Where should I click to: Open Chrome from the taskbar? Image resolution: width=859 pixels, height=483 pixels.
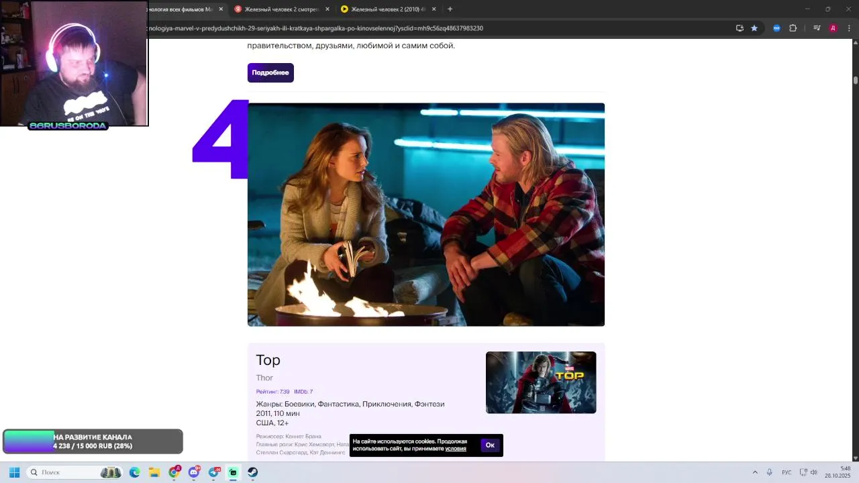click(174, 472)
